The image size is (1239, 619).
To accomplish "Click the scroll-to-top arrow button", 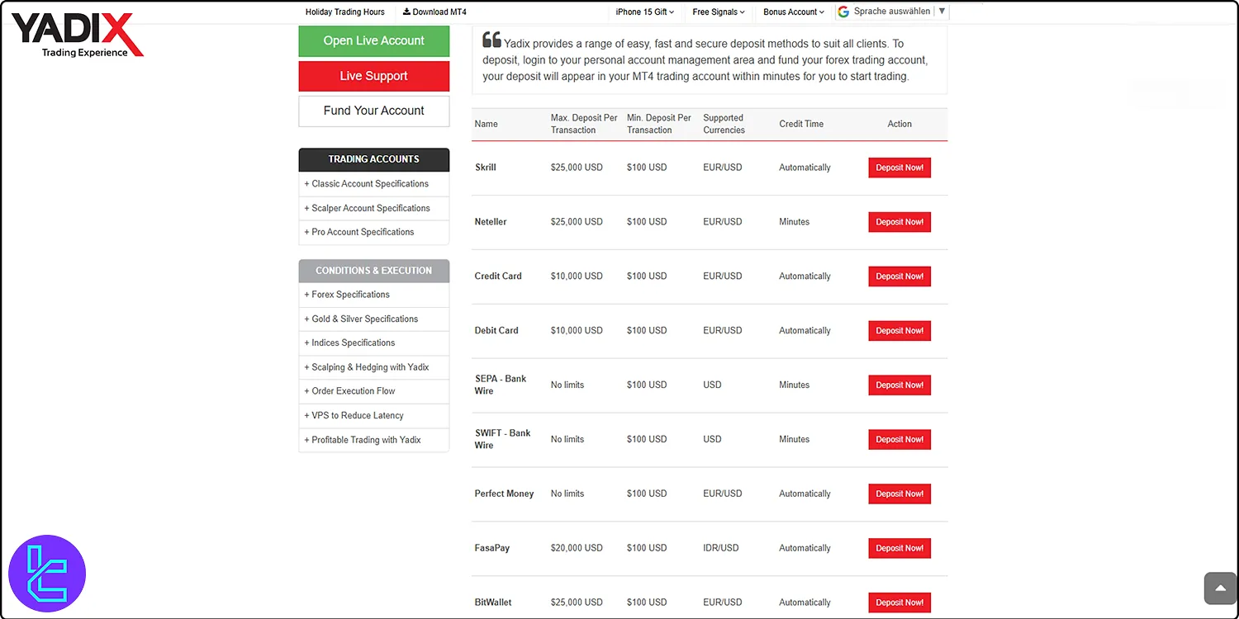I will tap(1220, 588).
